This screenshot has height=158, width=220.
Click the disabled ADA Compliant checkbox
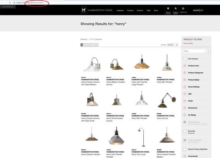[185, 122]
